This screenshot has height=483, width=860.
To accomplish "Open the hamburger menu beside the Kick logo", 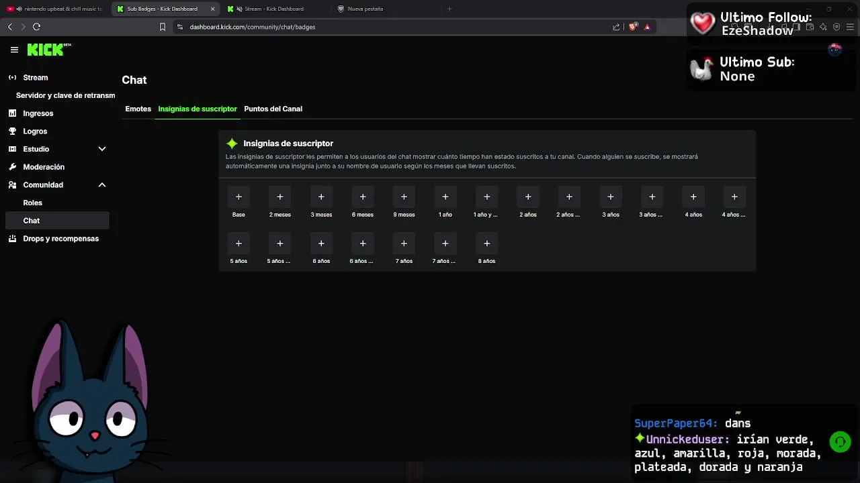I will click(14, 50).
